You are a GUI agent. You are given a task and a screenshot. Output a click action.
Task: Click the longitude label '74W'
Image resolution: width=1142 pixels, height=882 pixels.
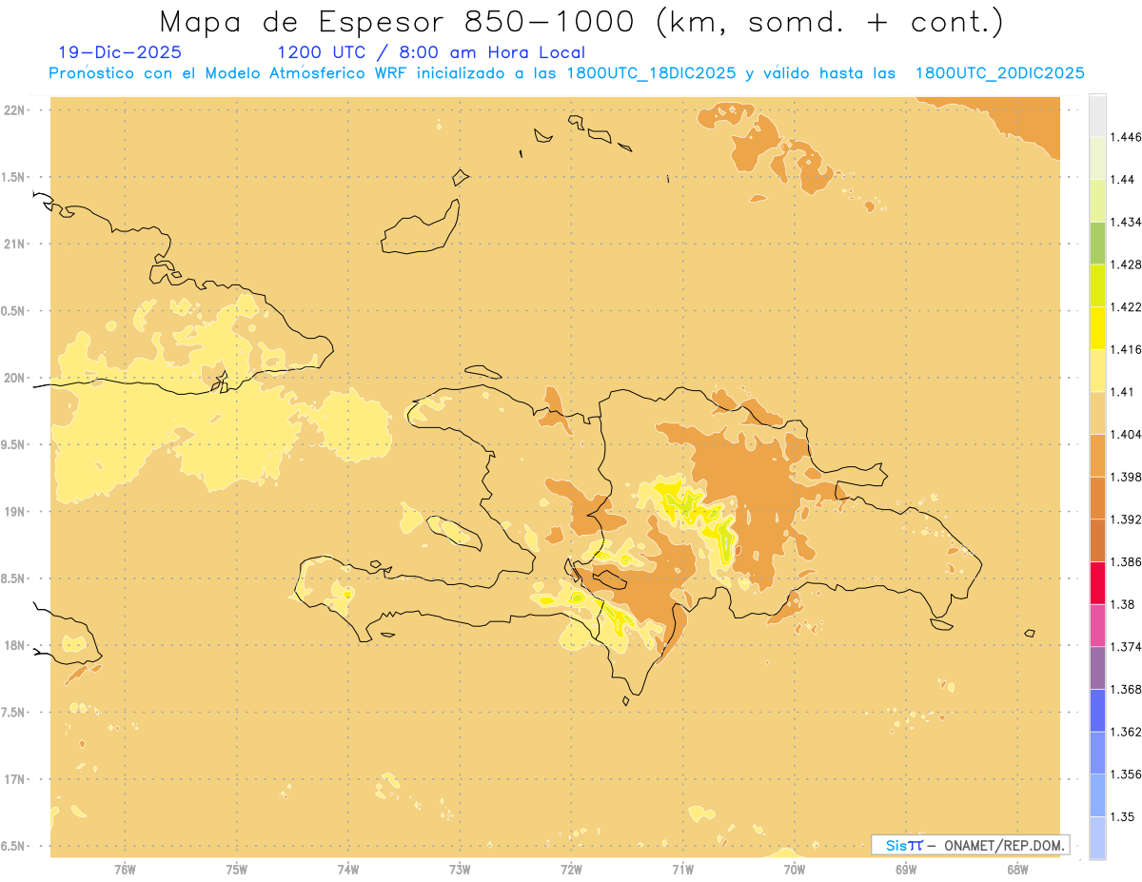pos(348,870)
